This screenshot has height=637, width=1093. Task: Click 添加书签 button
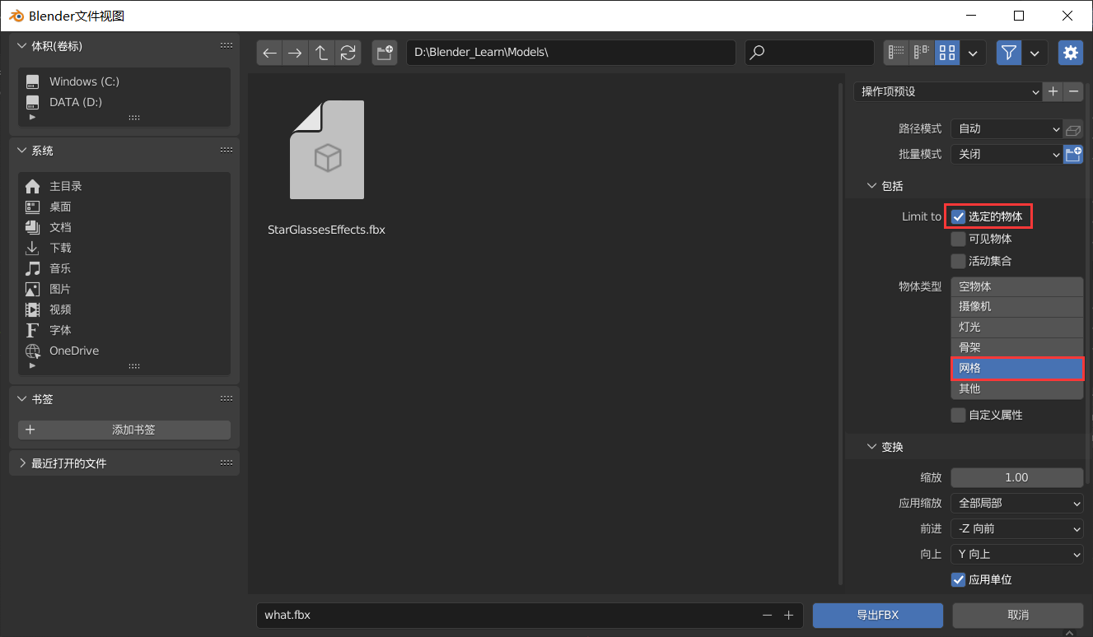124,430
